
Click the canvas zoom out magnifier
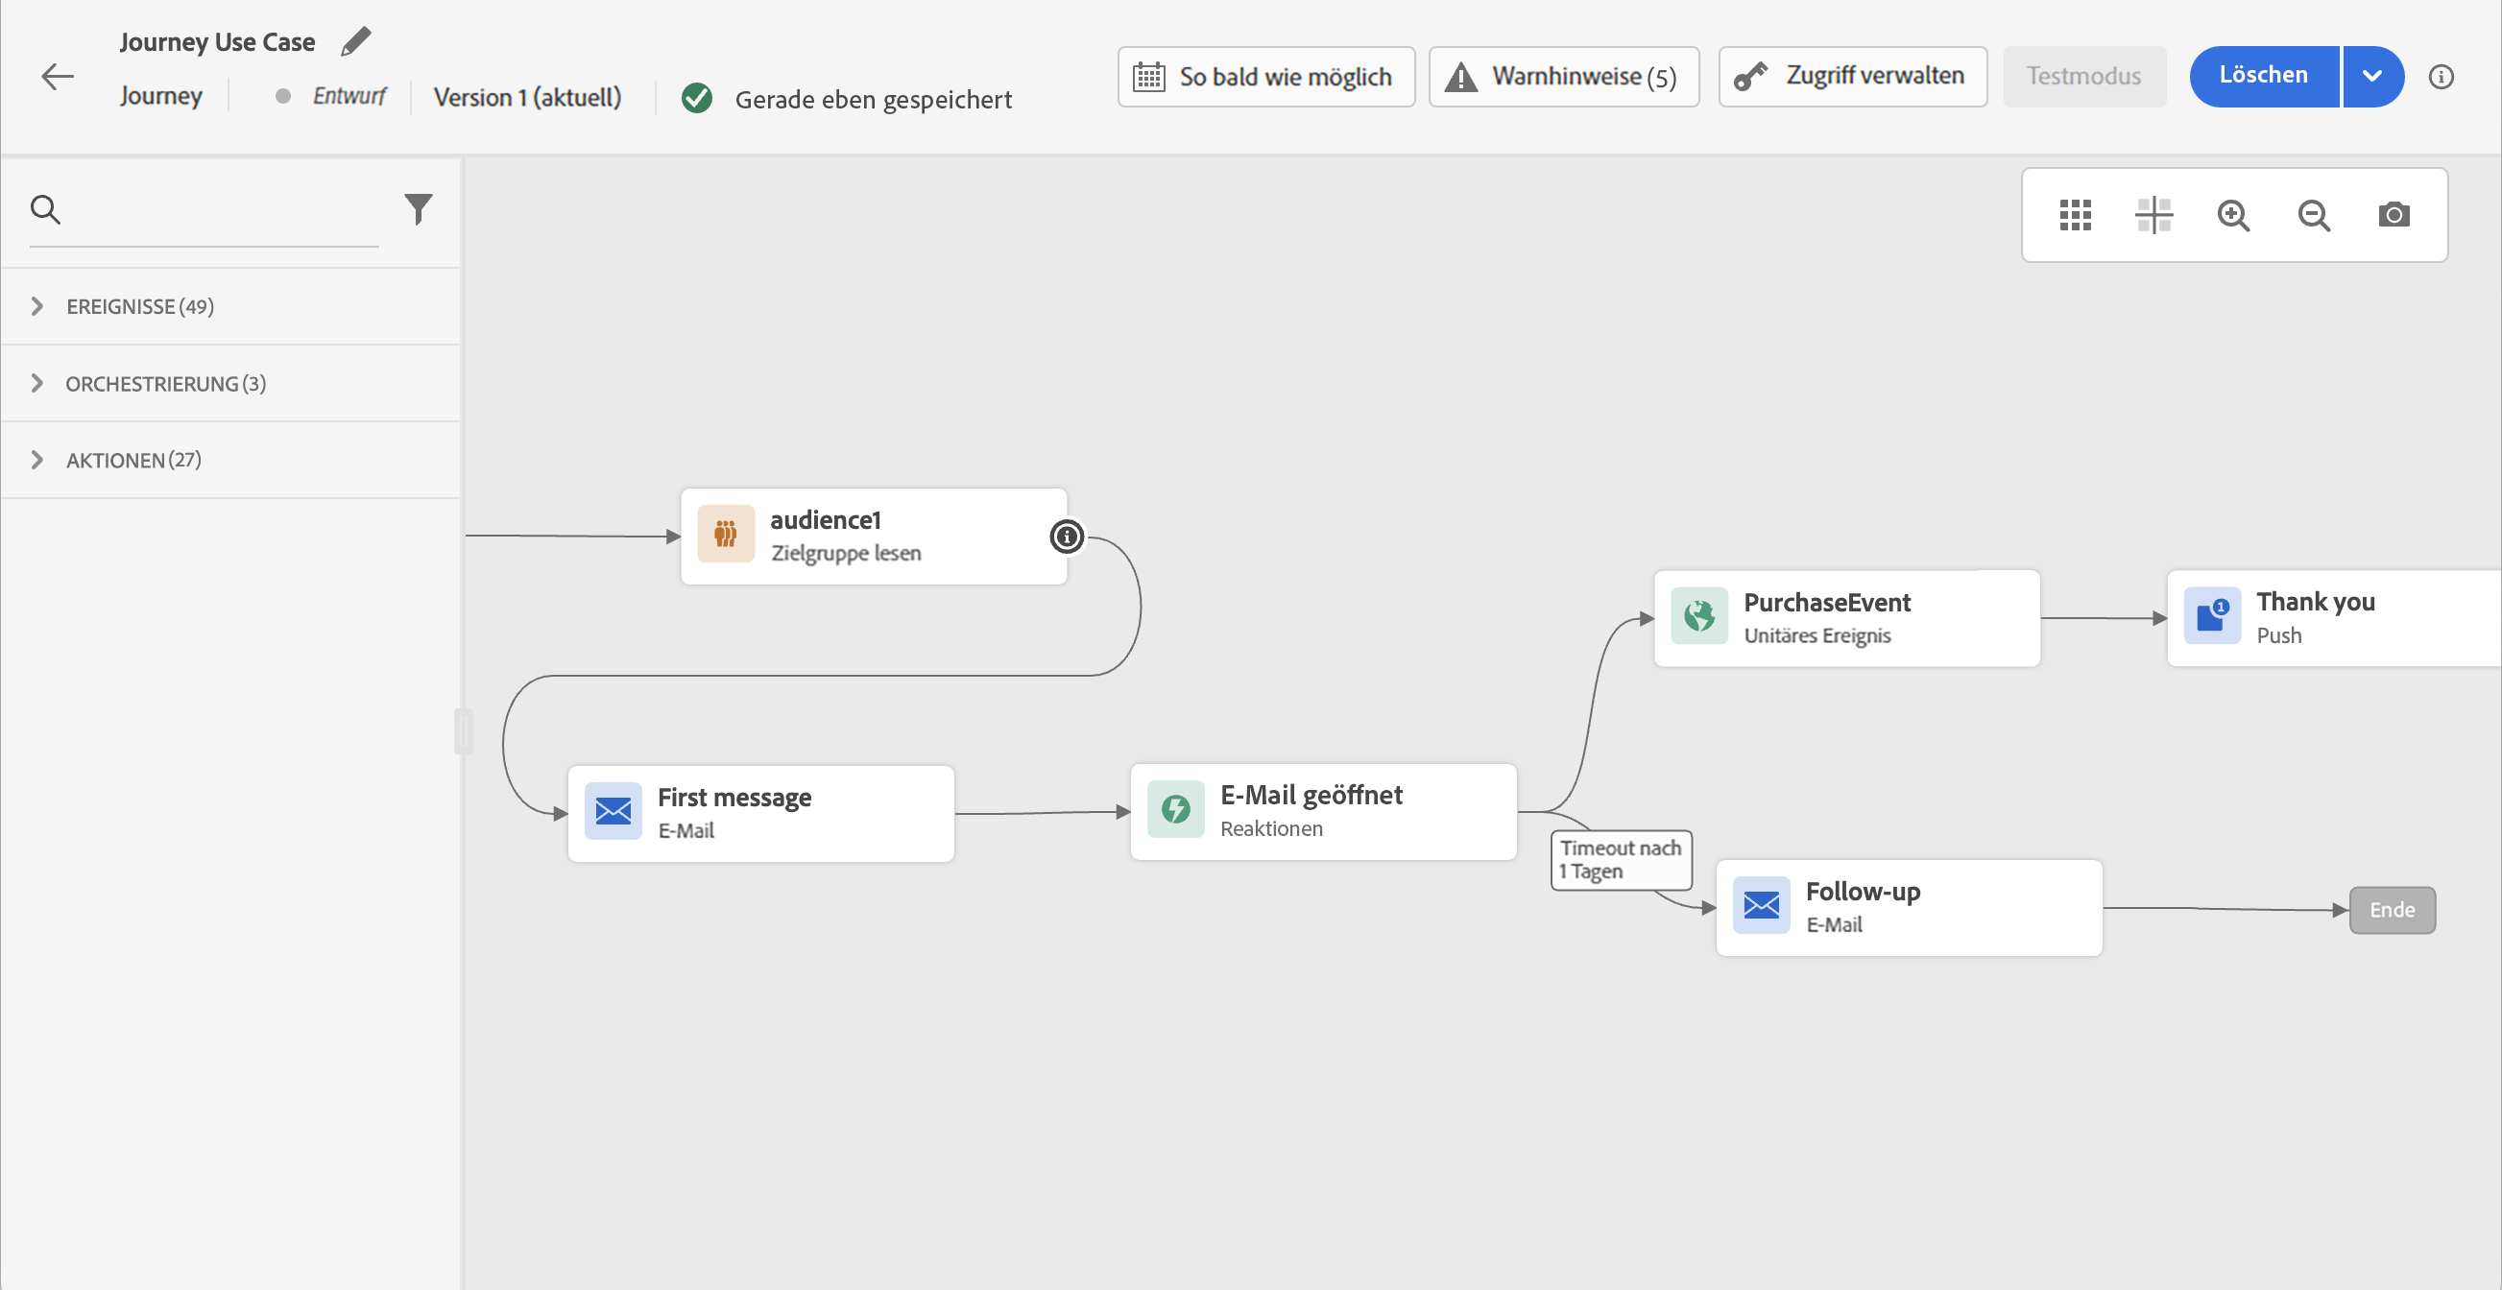2314,214
